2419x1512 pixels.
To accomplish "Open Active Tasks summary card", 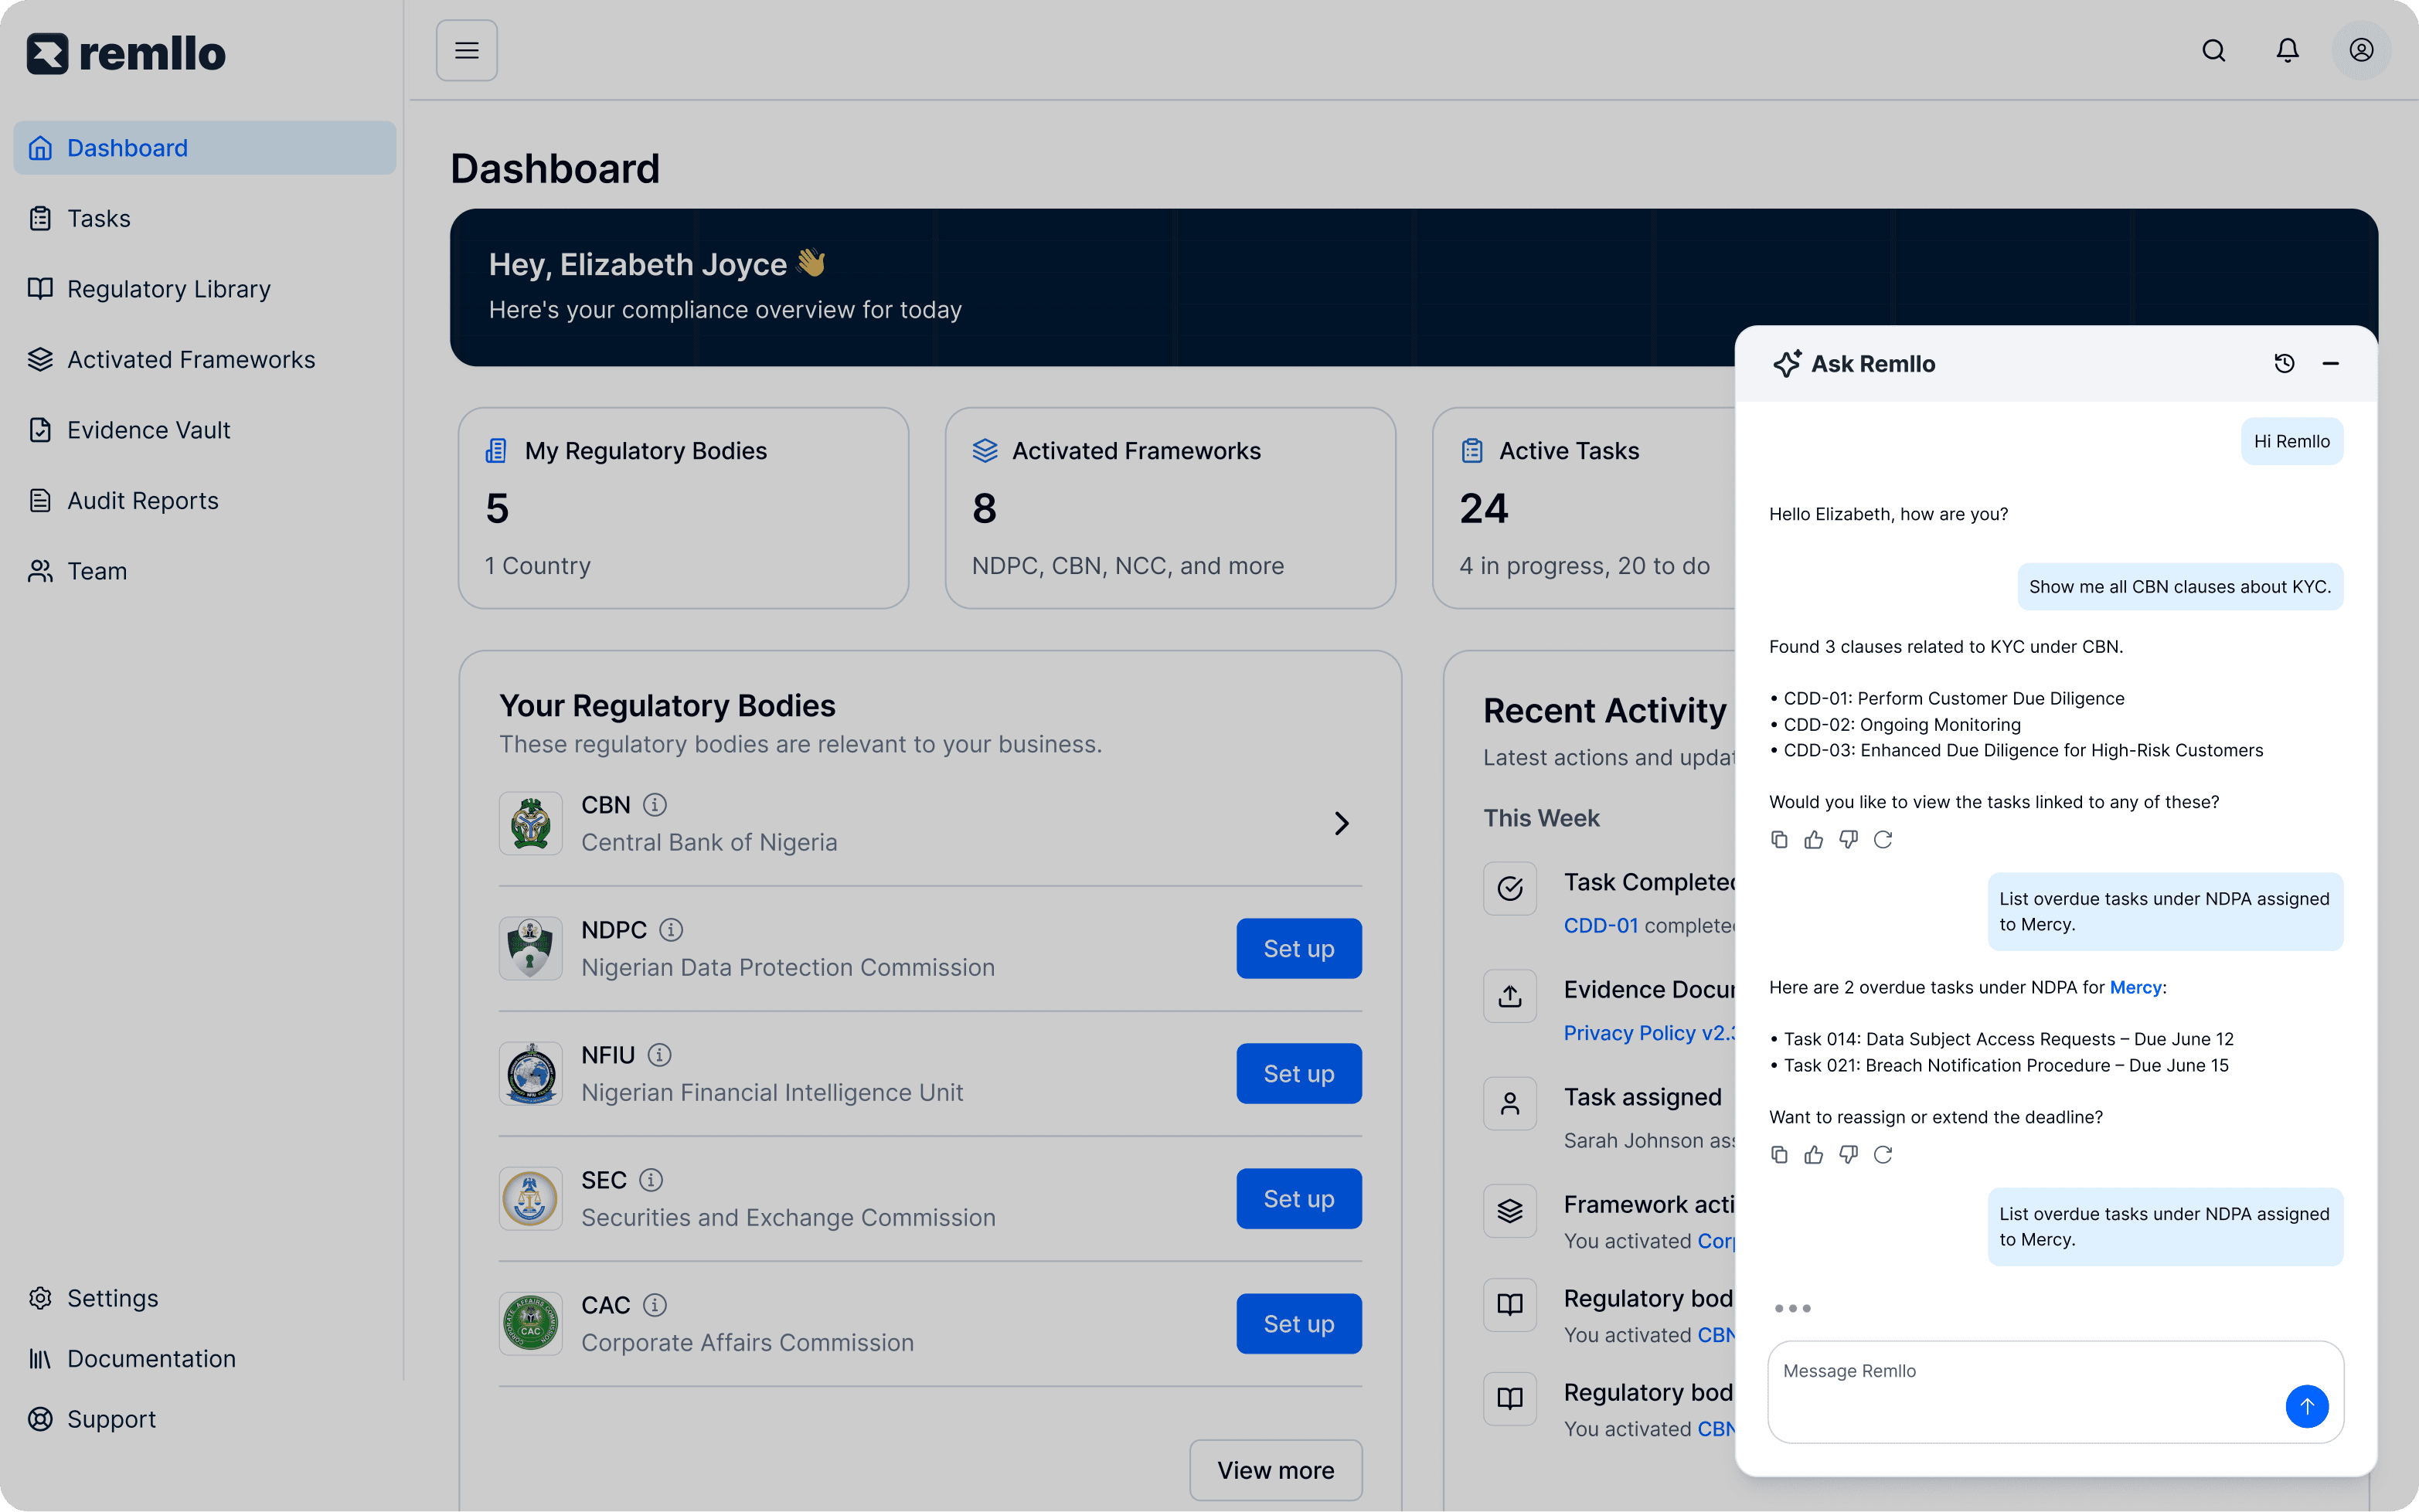I will click(x=1584, y=508).
